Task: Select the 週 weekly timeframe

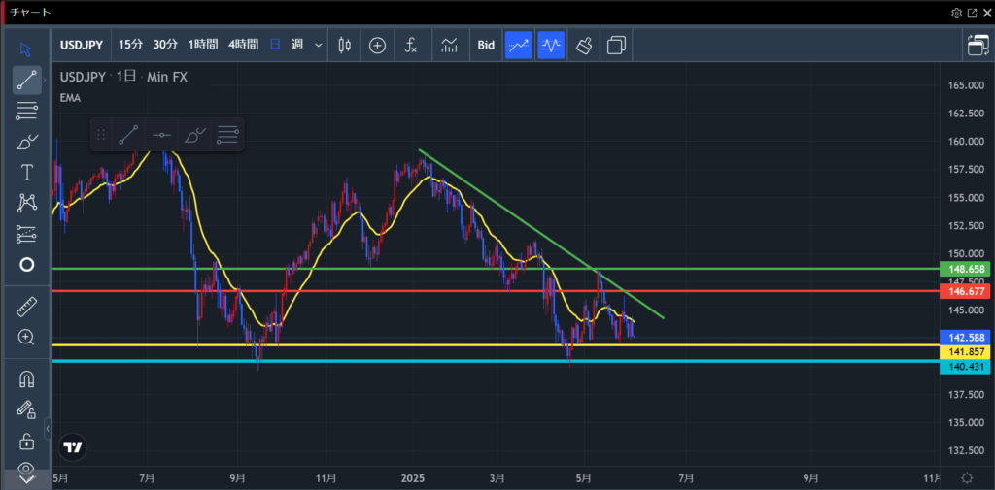Action: click(297, 45)
